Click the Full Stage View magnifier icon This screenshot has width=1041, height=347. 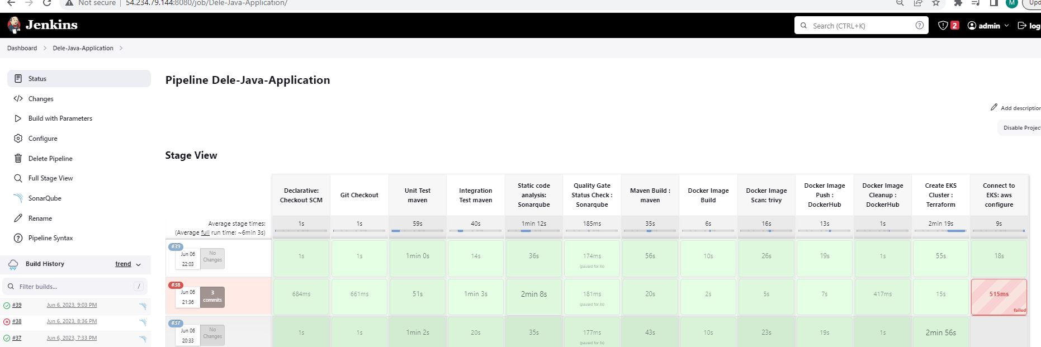18,178
